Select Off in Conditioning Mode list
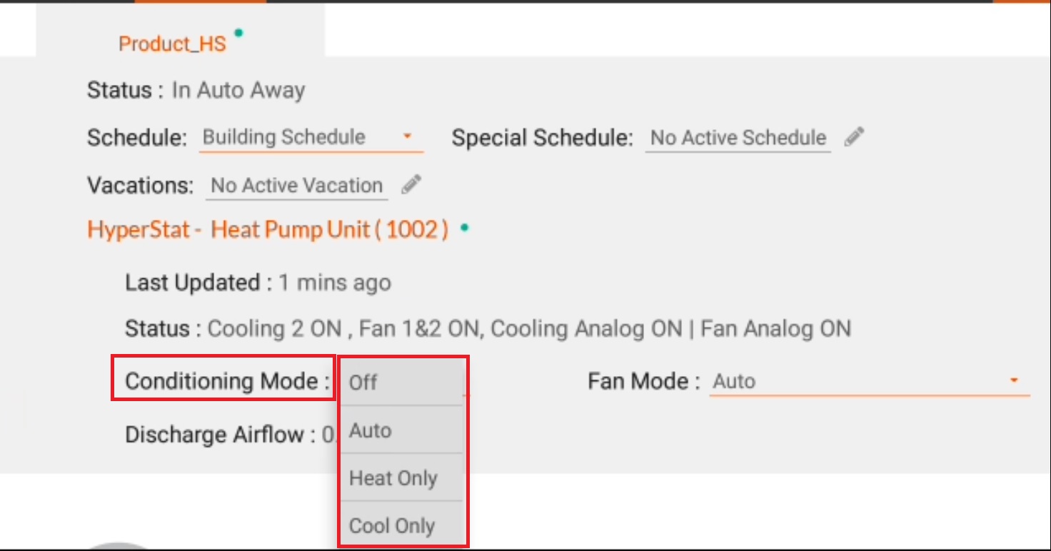Screen dimensions: 1051x551 tap(402, 382)
